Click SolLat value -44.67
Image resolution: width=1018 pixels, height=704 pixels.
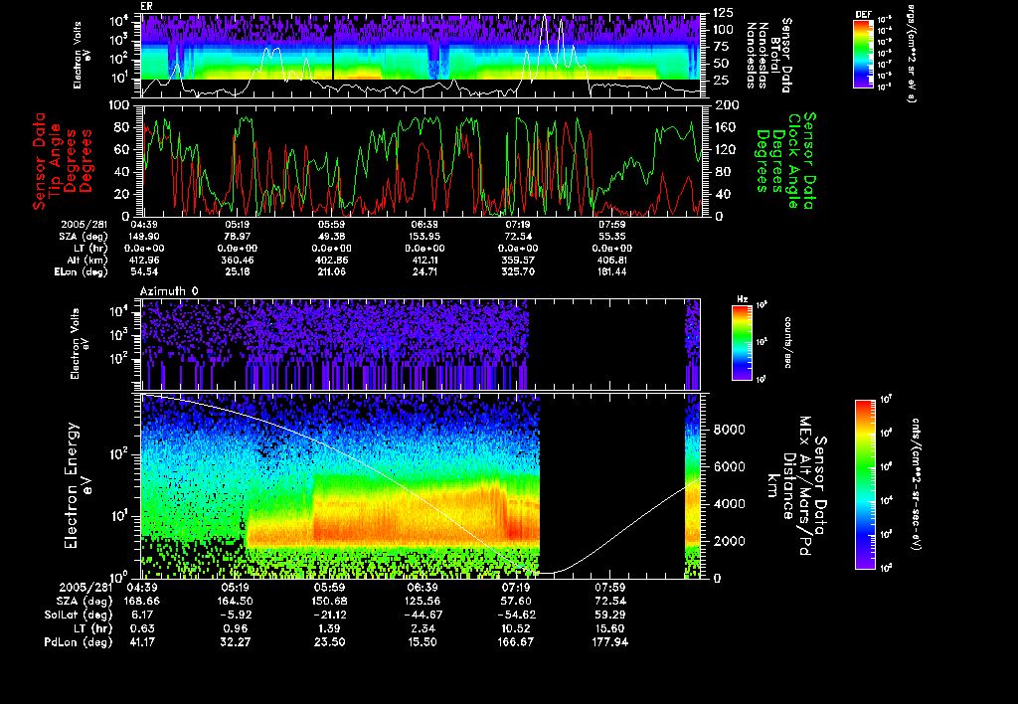[x=423, y=615]
